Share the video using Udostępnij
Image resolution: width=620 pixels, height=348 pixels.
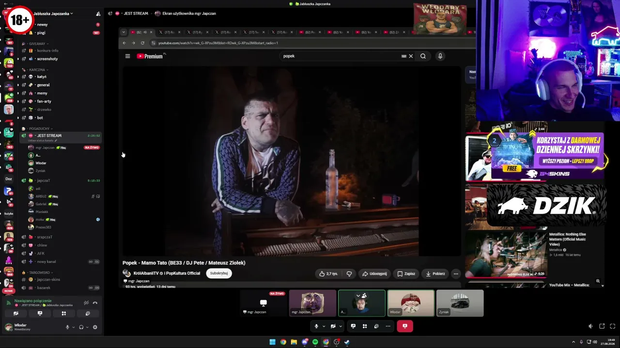(374, 274)
